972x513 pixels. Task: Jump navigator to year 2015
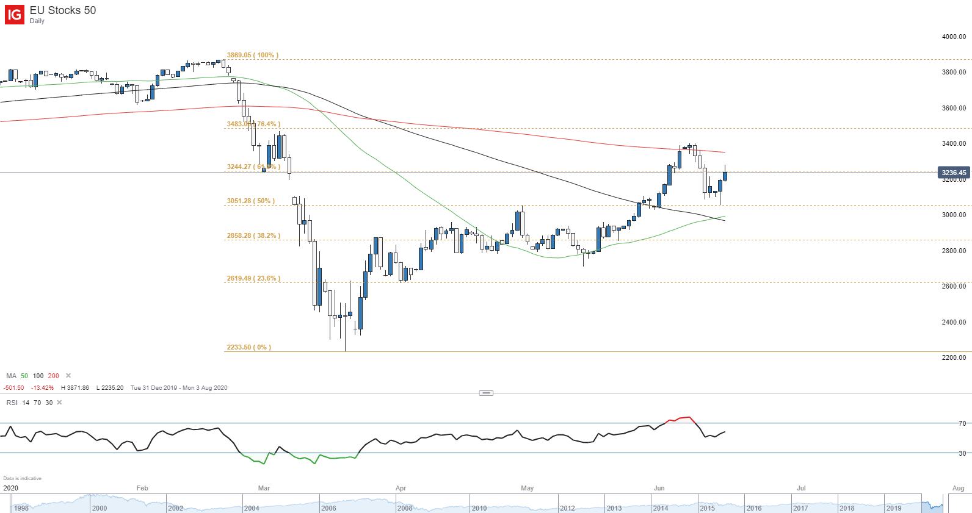click(707, 508)
